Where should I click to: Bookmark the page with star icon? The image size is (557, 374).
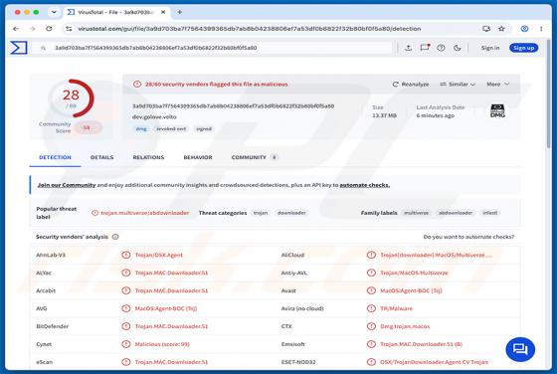coord(501,29)
